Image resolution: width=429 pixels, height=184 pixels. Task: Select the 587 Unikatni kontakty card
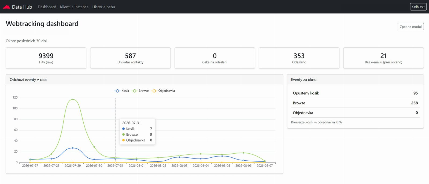pos(130,58)
